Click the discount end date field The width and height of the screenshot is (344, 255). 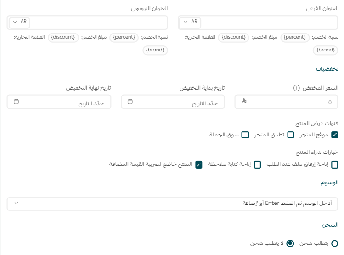point(59,102)
